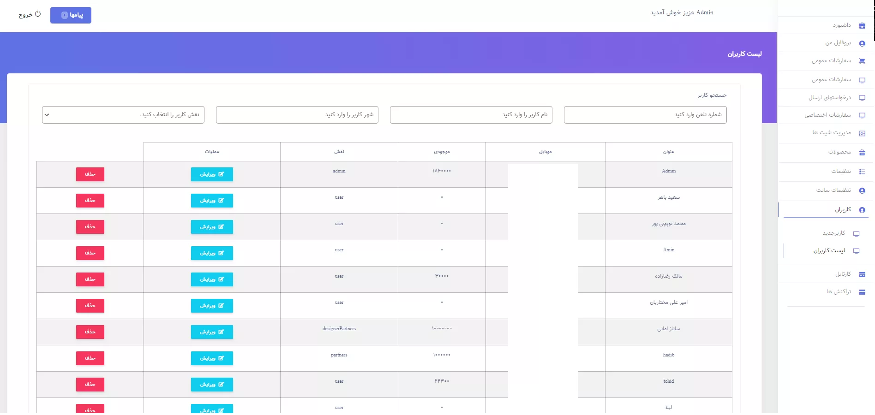Select کاربرجدید submenu item

(833, 233)
